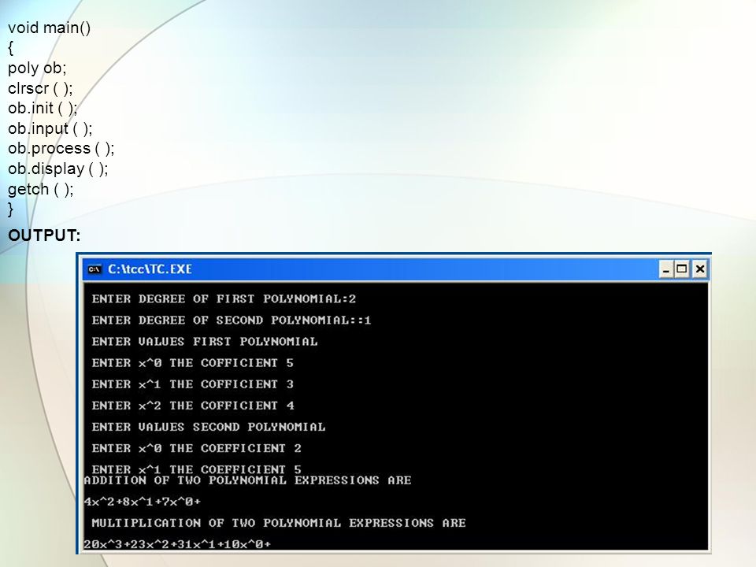
Task: Click 'MULTIPLICATION OF TWO POLYNOMIAL EXPRESSIONS ARE' line
Action: [279, 523]
